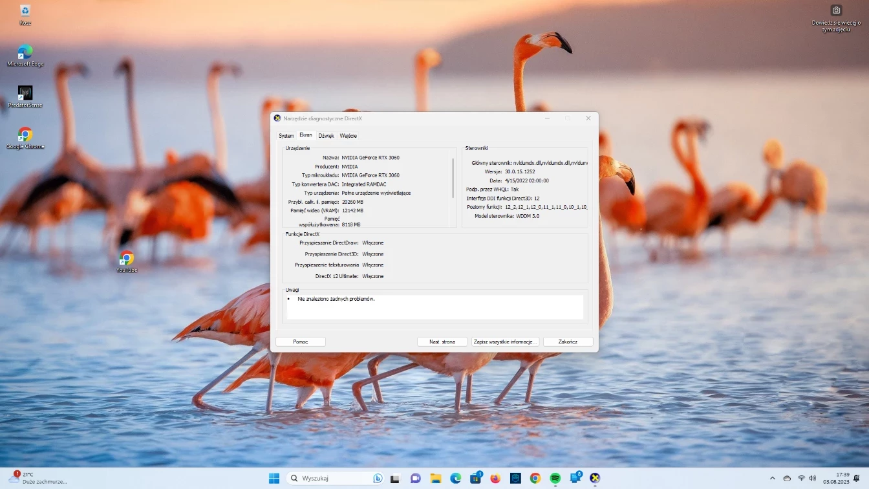
Task: Click Nie znaleziono żadnych problemów text
Action: coord(336,299)
